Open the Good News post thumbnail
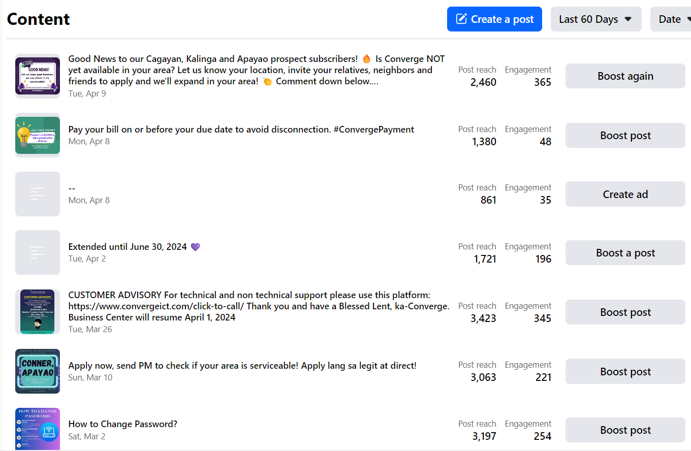 tap(38, 76)
